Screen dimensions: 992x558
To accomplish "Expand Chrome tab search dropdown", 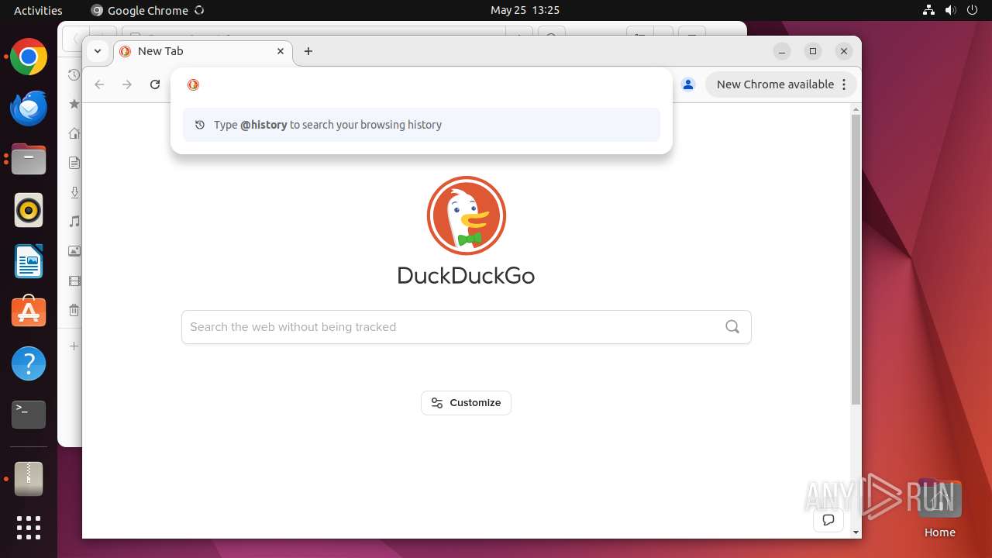I will point(97,51).
